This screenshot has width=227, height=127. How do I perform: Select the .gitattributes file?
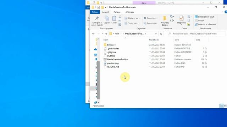113,49
